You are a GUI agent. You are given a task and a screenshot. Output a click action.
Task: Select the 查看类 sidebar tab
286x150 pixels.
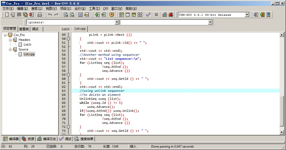click(x=24, y=29)
